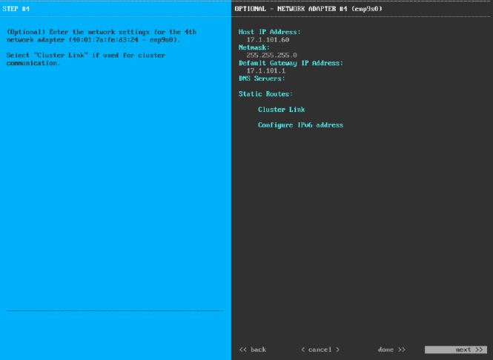
Task: Enable the Configure IPv6 address option
Action: (x=300, y=125)
